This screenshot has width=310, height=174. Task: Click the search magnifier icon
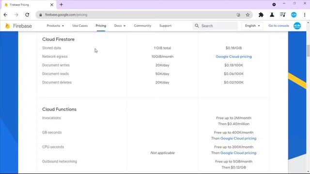click(197, 26)
